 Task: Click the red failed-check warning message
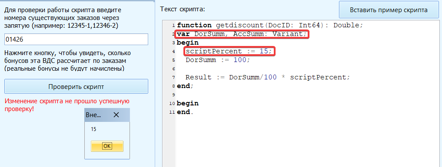tap(67, 105)
